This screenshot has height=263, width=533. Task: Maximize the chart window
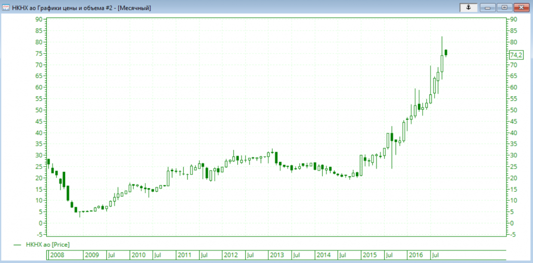pyautogui.click(x=504, y=7)
